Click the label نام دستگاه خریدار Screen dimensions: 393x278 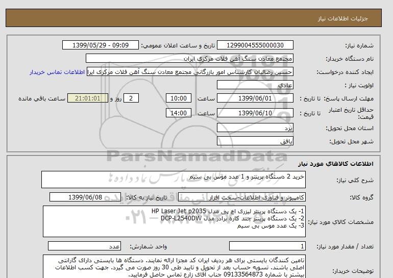[350, 59]
